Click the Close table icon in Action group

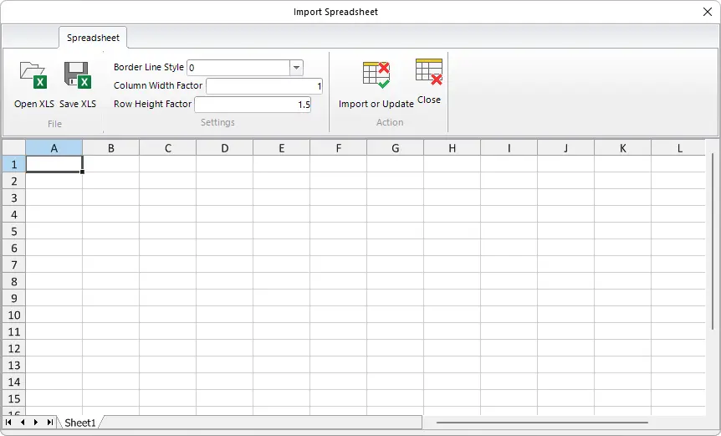428,71
